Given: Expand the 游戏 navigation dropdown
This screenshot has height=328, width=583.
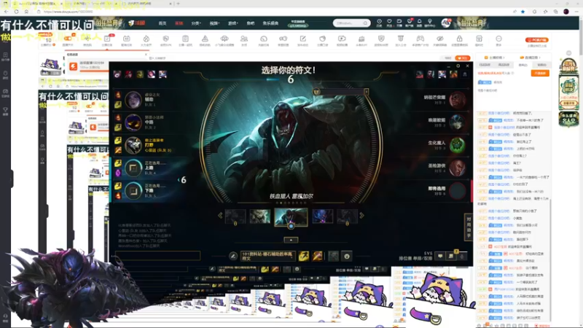Looking at the screenshot, I should (232, 23).
